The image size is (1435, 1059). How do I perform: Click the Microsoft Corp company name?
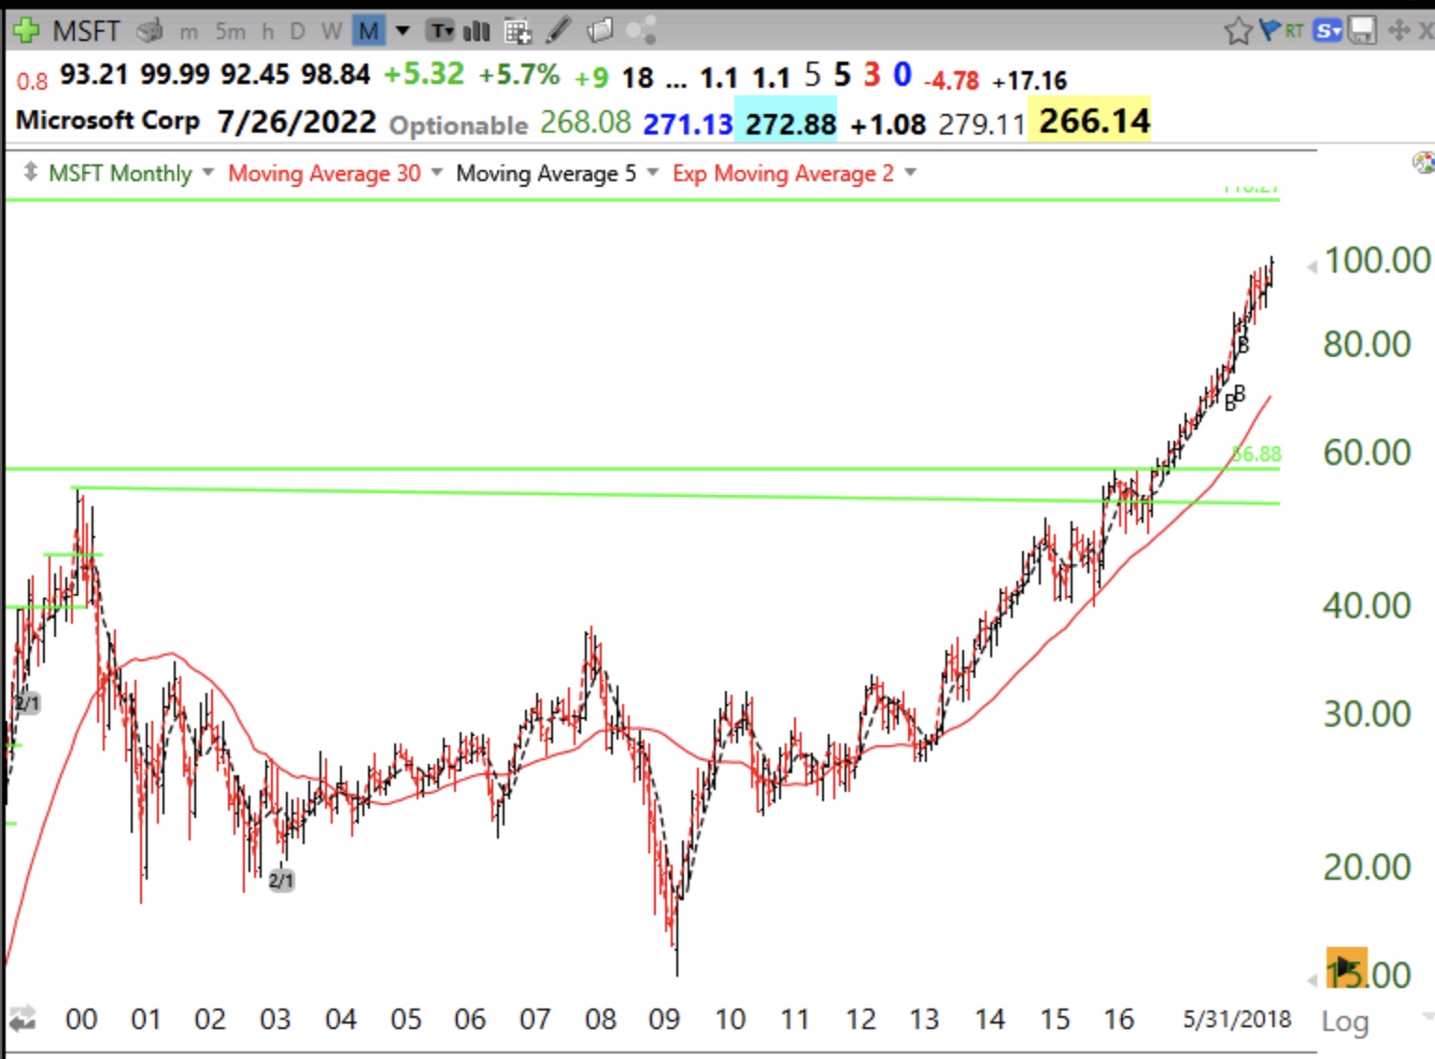107,120
